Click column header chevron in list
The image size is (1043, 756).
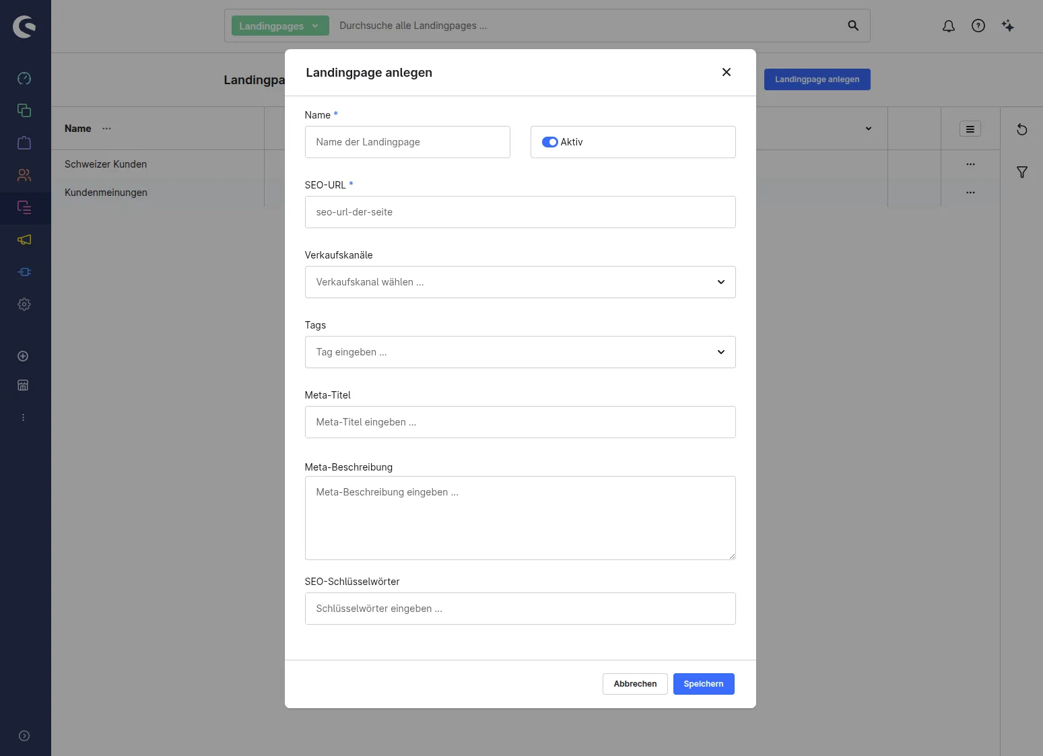click(x=869, y=129)
